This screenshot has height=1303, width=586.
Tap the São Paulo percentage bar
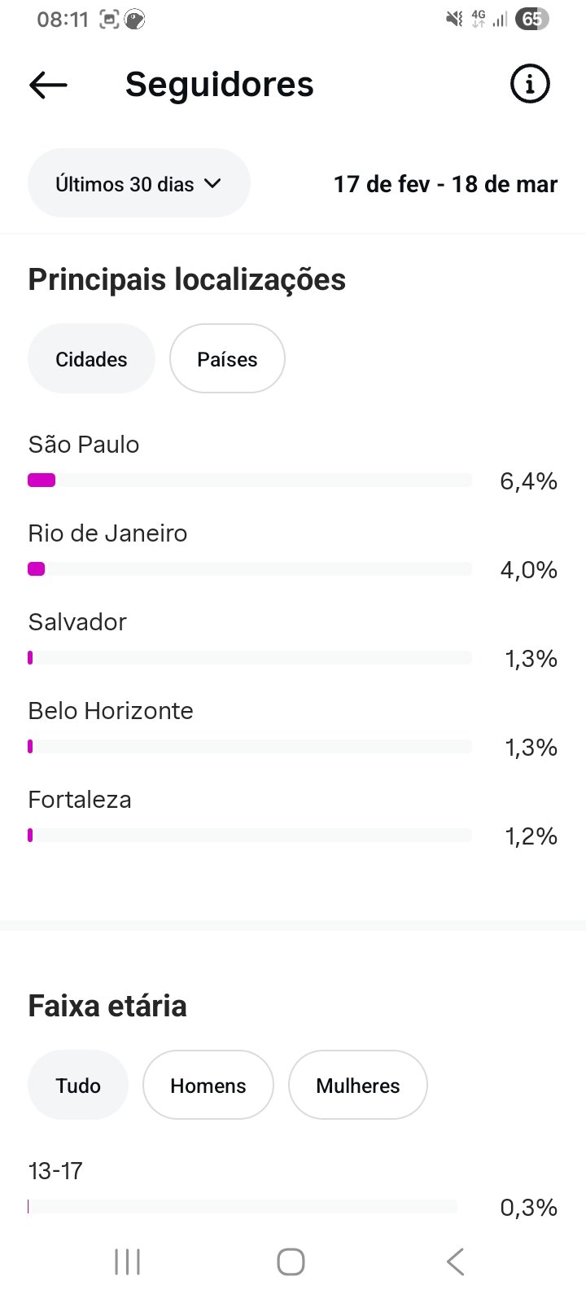[249, 480]
